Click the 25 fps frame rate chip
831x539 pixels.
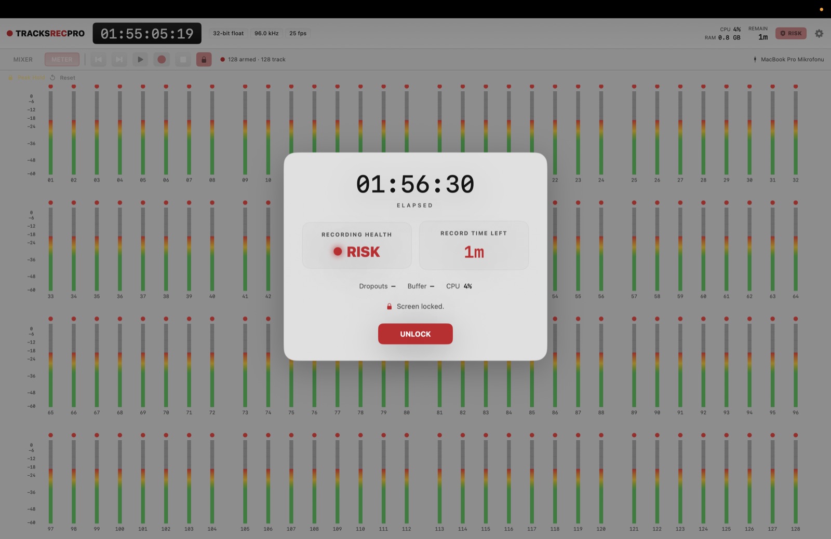click(x=298, y=33)
